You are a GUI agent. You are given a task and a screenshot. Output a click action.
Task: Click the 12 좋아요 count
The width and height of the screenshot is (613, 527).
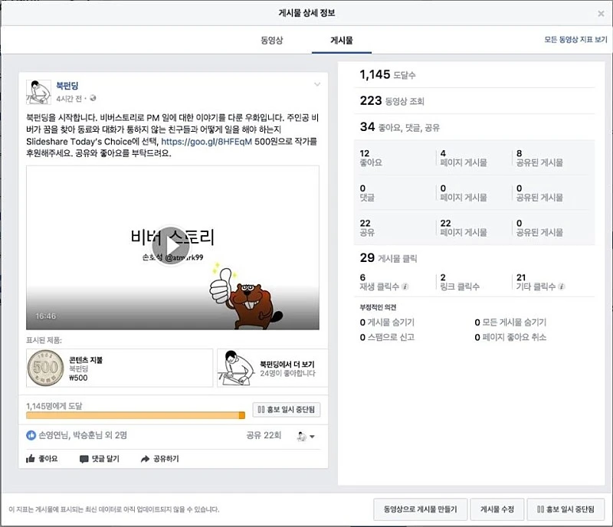(371, 158)
